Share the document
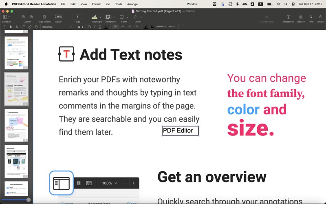This screenshot has width=326, height=204. click(320, 17)
